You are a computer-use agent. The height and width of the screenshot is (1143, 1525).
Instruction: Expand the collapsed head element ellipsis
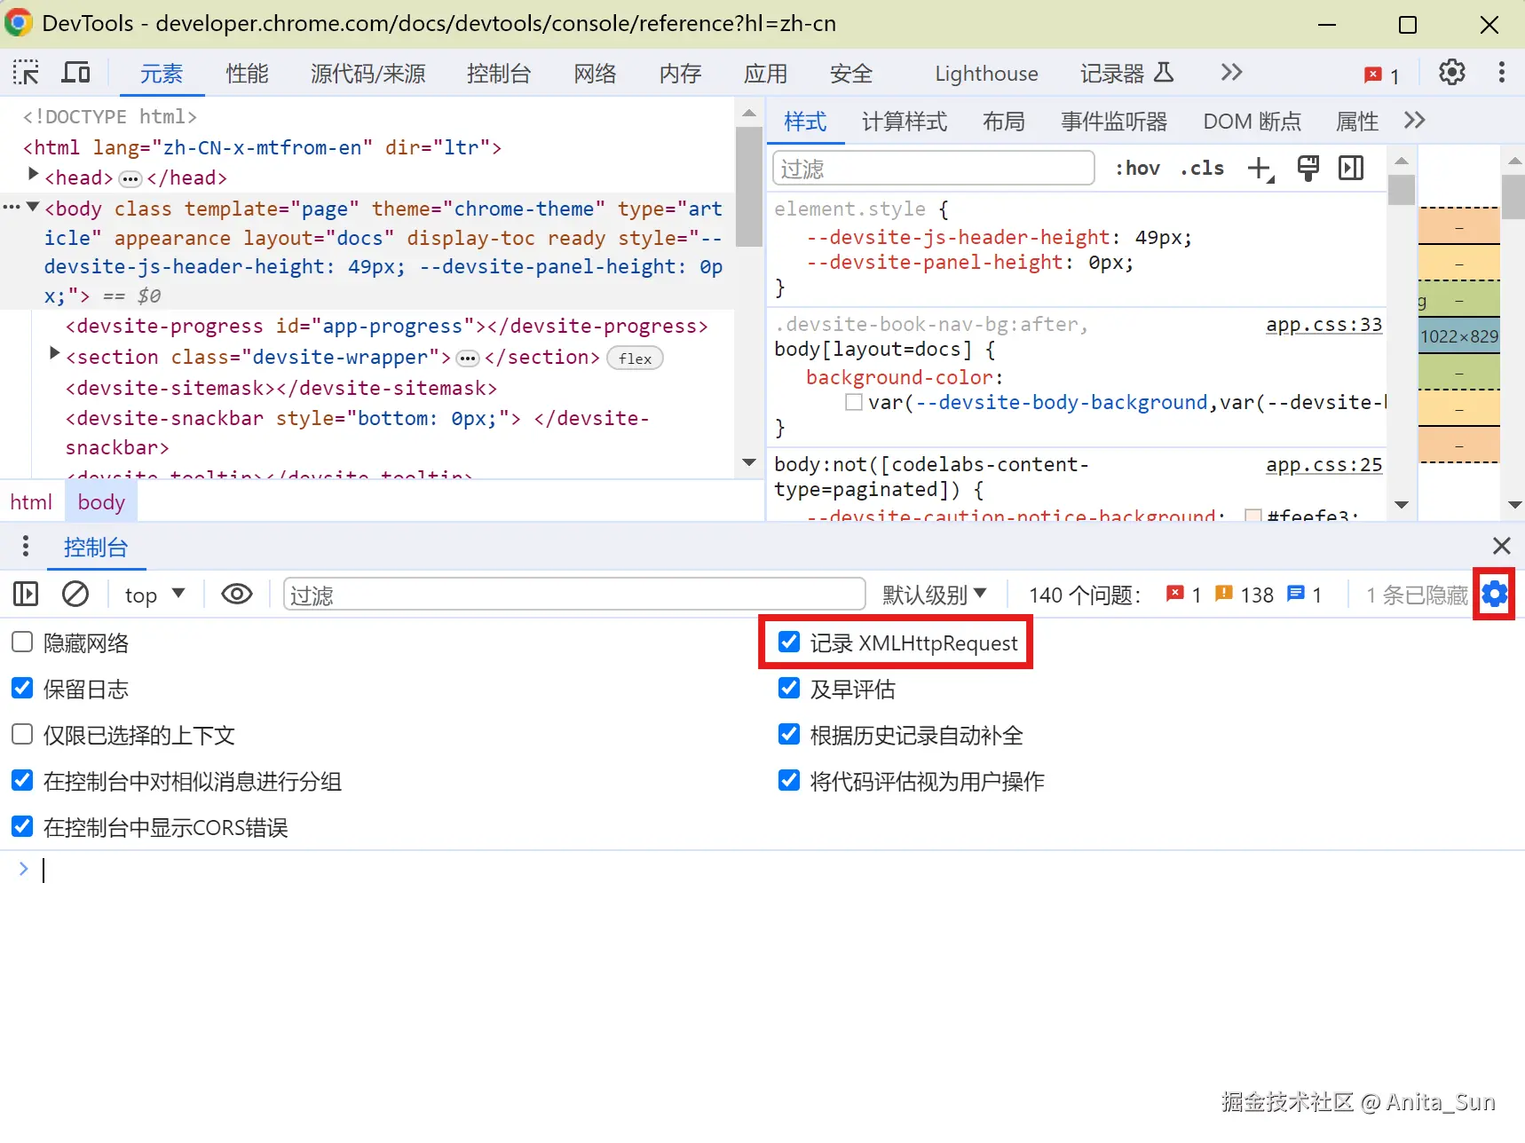pyautogui.click(x=130, y=179)
